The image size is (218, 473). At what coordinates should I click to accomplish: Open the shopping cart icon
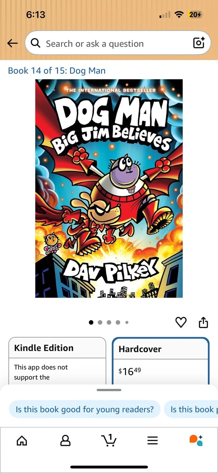(x=109, y=440)
